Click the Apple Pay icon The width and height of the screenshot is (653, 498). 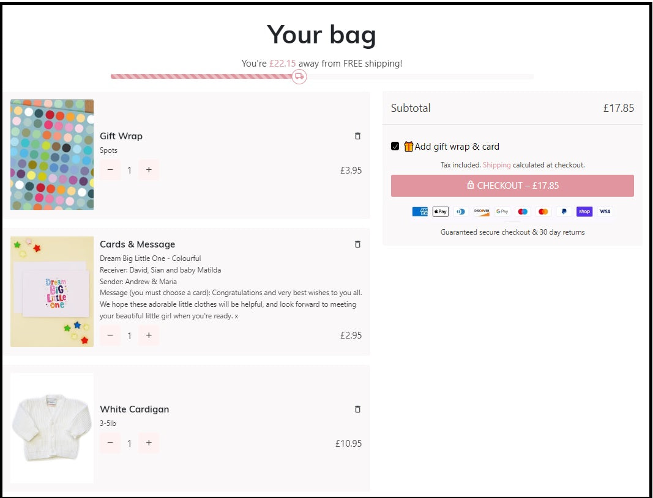click(x=440, y=211)
